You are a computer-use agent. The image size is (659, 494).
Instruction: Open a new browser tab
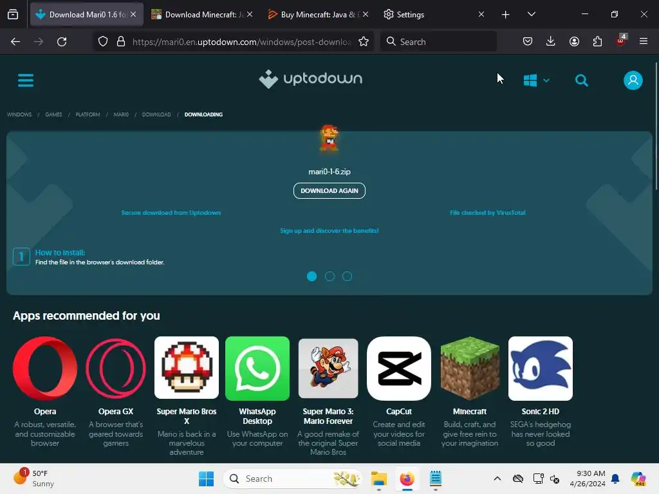[x=506, y=15]
